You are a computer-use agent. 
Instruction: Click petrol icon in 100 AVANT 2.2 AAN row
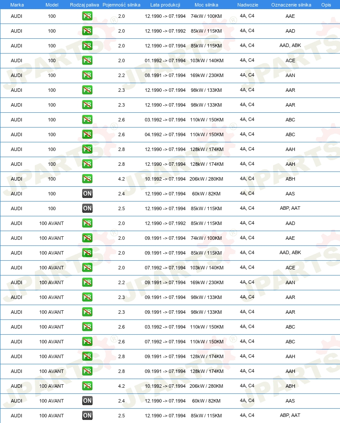pos(87,282)
